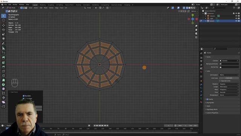Viewport: 241px width, 136px height.
Task: Toggle the camera view icon
Action: tap(196, 34)
